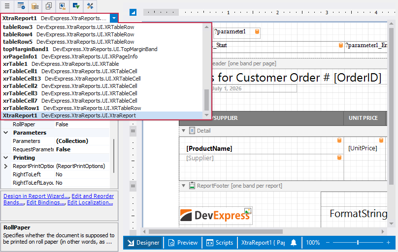Click the component list scroll up arrow
The width and height of the screenshot is (398, 252).
[206, 27]
